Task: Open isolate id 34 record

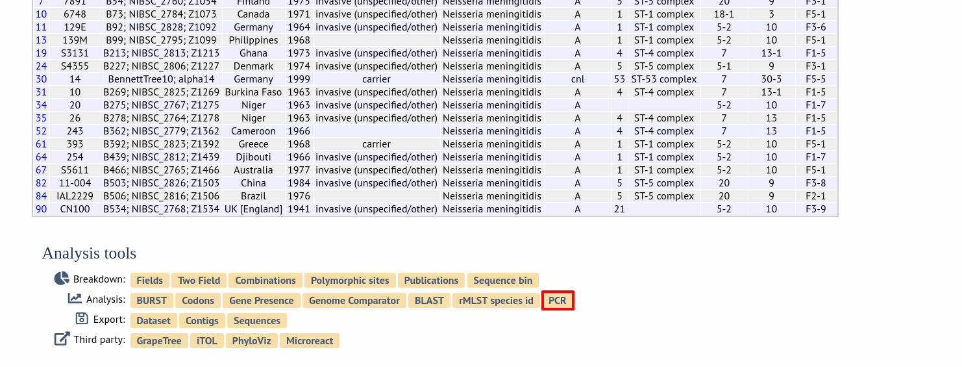Action: (x=41, y=105)
